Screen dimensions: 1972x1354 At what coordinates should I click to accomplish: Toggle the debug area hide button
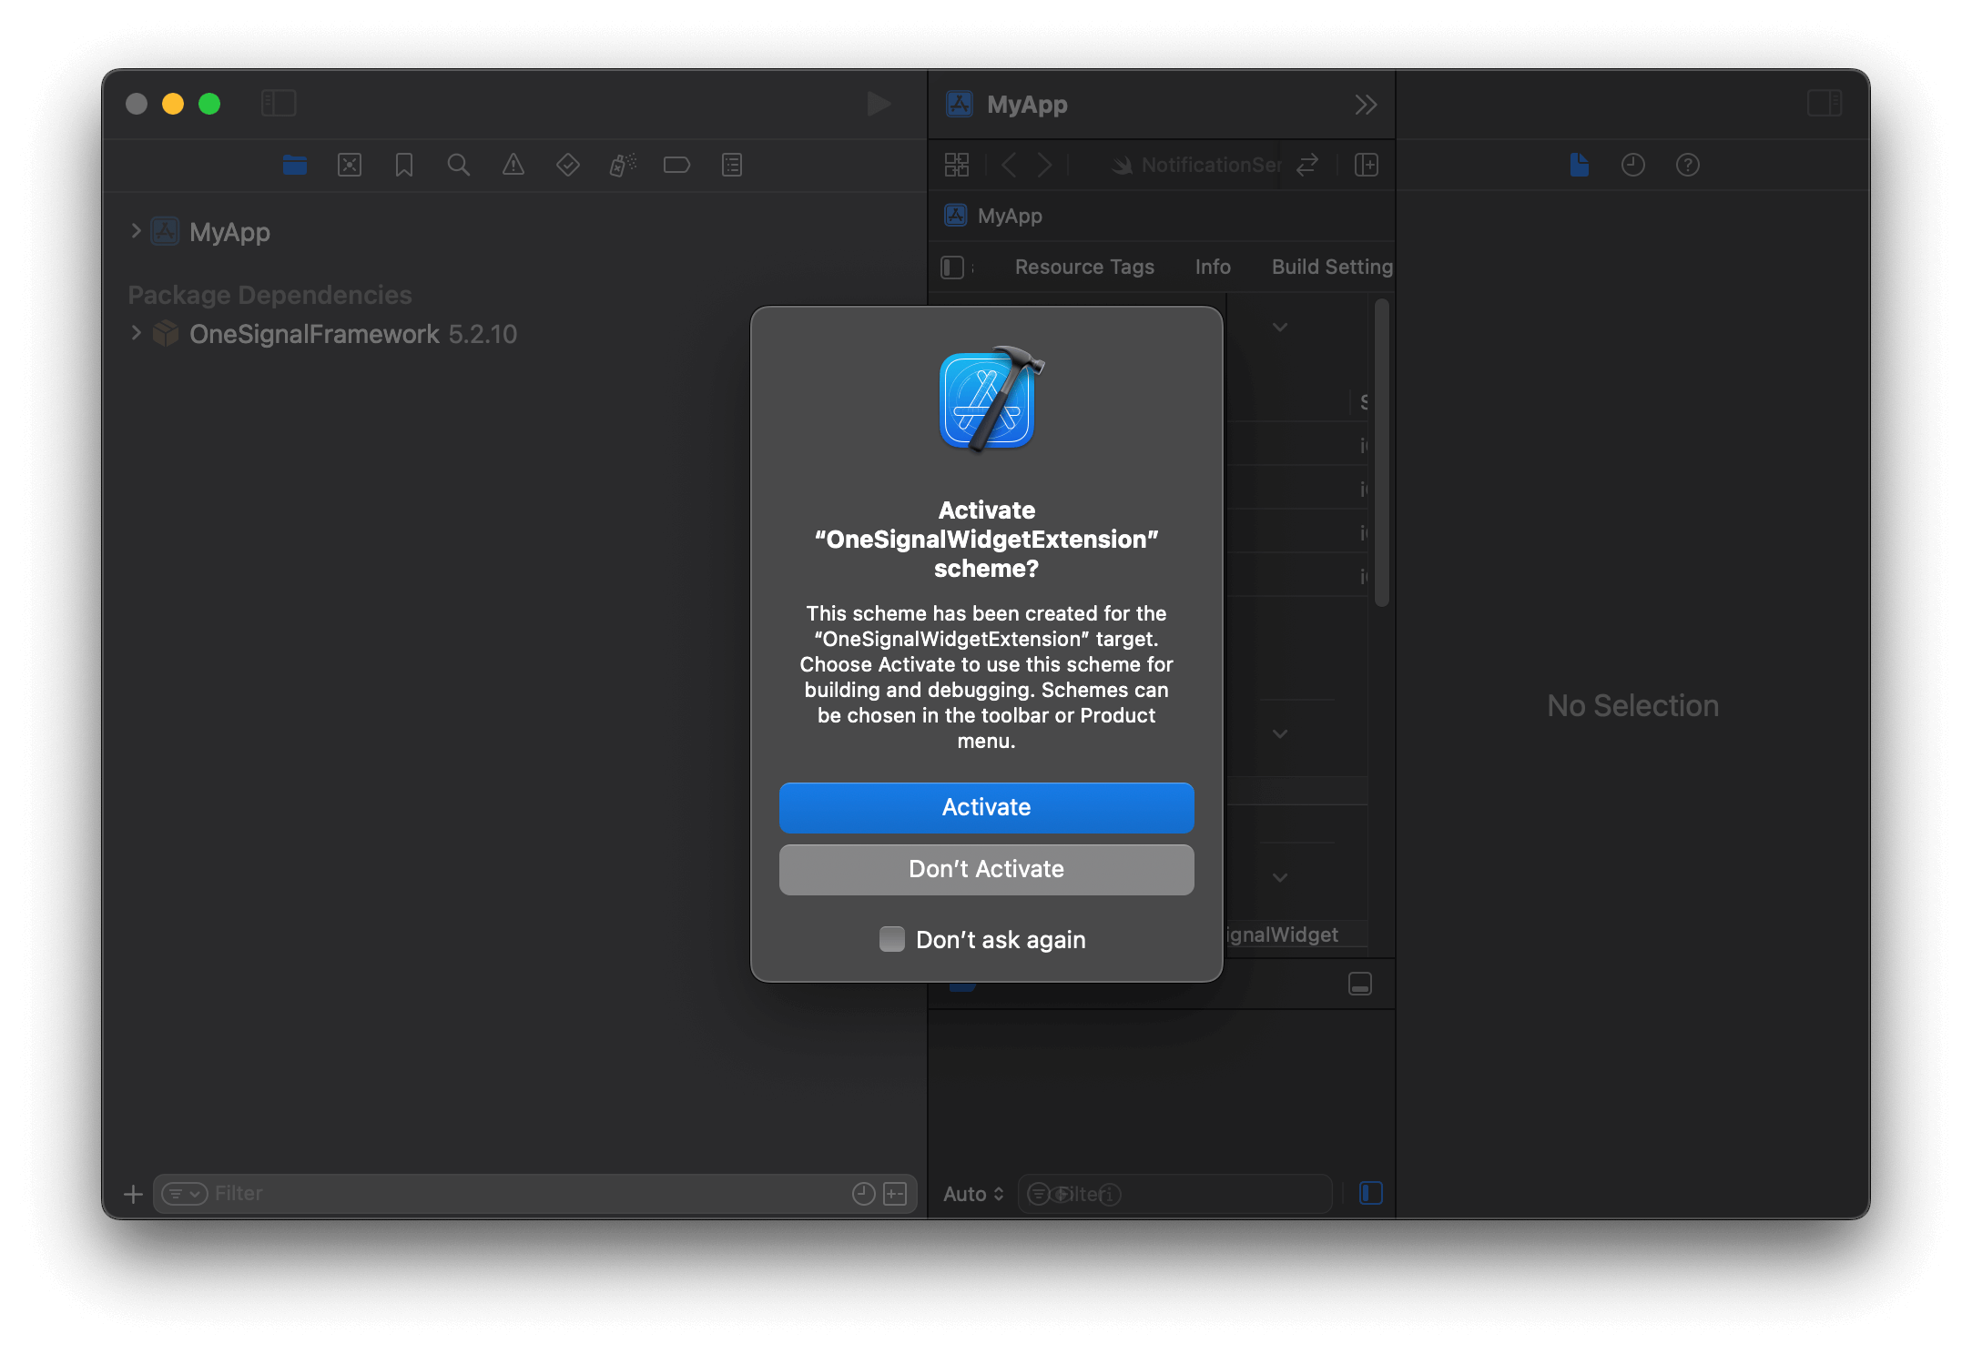point(1360,984)
